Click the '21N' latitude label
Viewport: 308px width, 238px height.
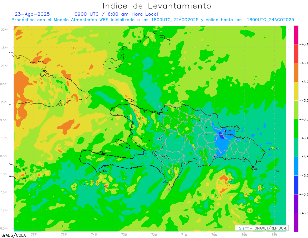click(4, 66)
